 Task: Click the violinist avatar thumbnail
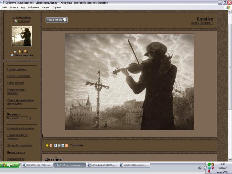[x=22, y=36]
